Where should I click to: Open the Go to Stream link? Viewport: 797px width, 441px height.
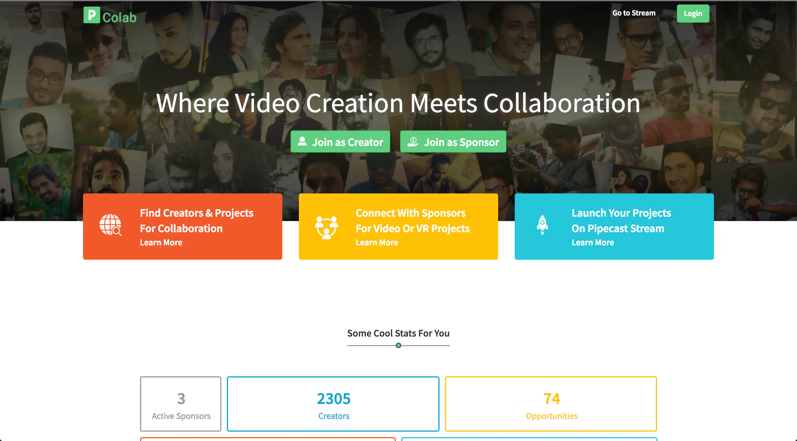(634, 13)
